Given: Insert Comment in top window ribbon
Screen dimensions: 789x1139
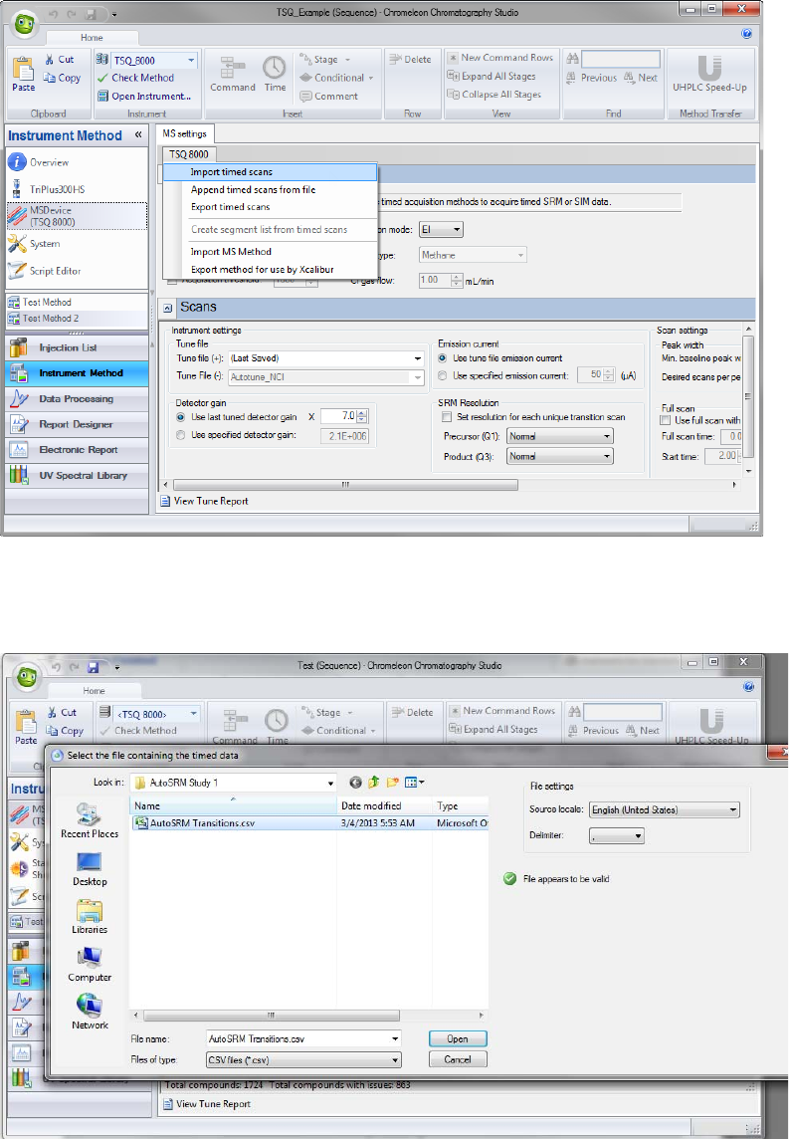Looking at the screenshot, I should [328, 96].
